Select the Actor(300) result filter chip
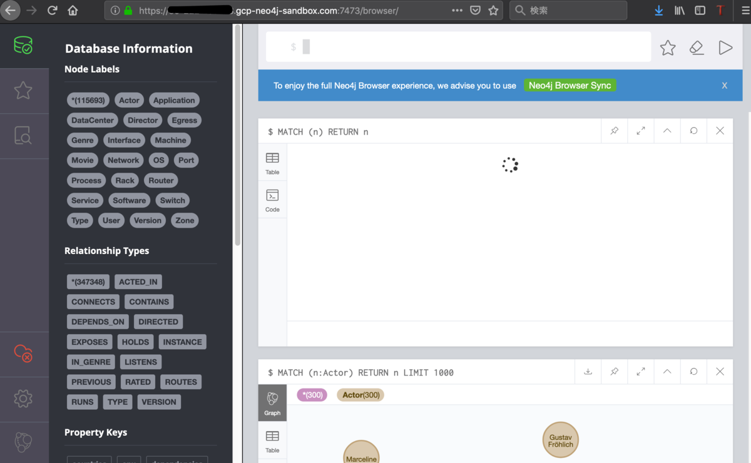This screenshot has width=751, height=463. pyautogui.click(x=360, y=395)
